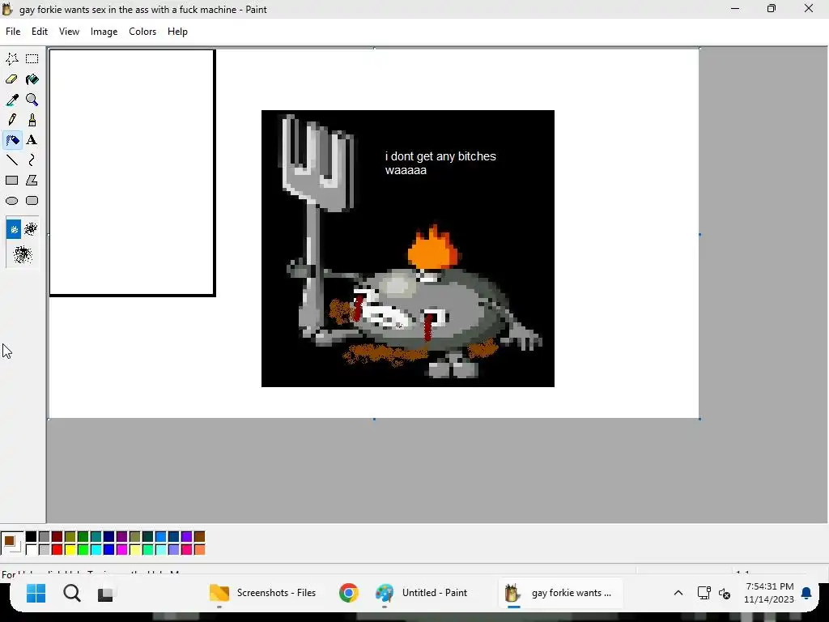
Task: Pick the dark red palette color
Action: [x=57, y=537]
